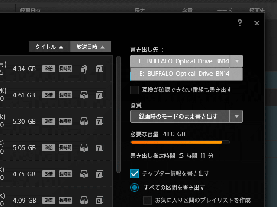Click モード column header in background window
This screenshot has height=207, width=277.
click(225, 10)
